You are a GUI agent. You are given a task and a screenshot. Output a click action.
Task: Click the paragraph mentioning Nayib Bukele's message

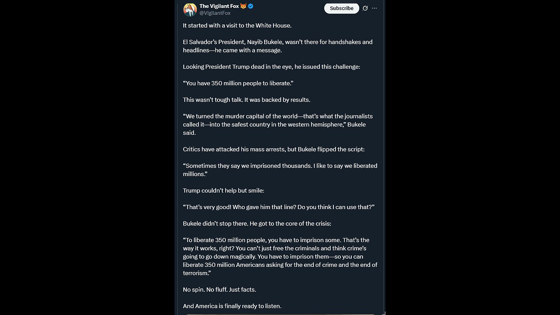[278, 46]
